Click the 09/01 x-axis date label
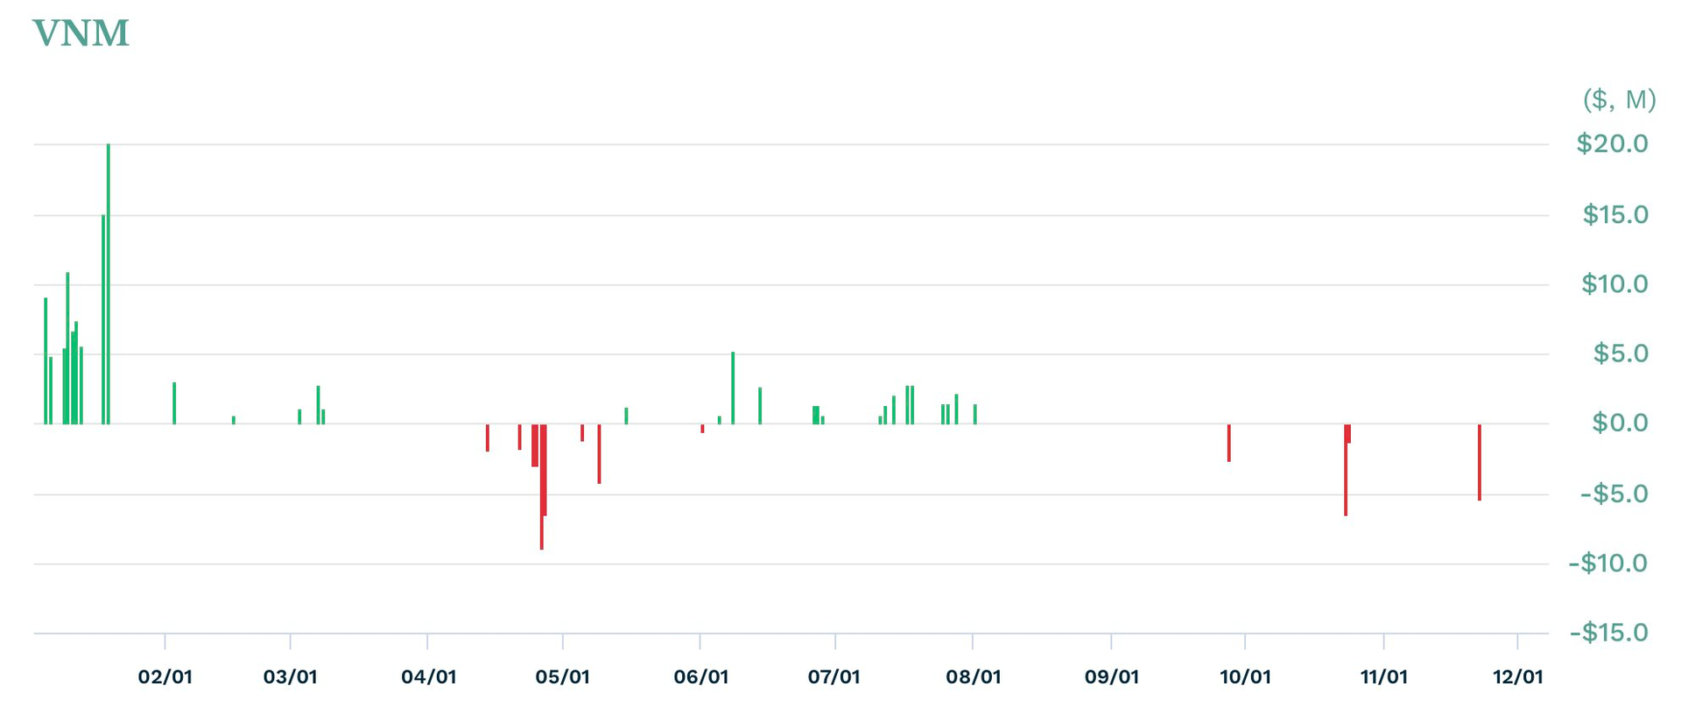This screenshot has height=707, width=1681. pyautogui.click(x=1112, y=677)
